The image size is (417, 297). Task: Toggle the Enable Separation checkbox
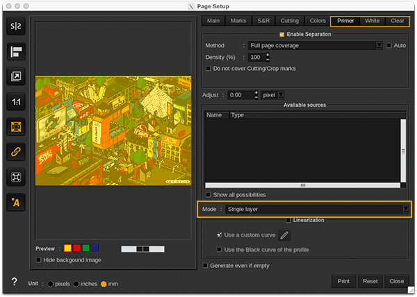281,34
